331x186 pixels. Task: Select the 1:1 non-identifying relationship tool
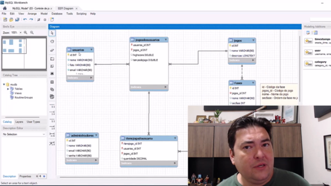point(52,106)
